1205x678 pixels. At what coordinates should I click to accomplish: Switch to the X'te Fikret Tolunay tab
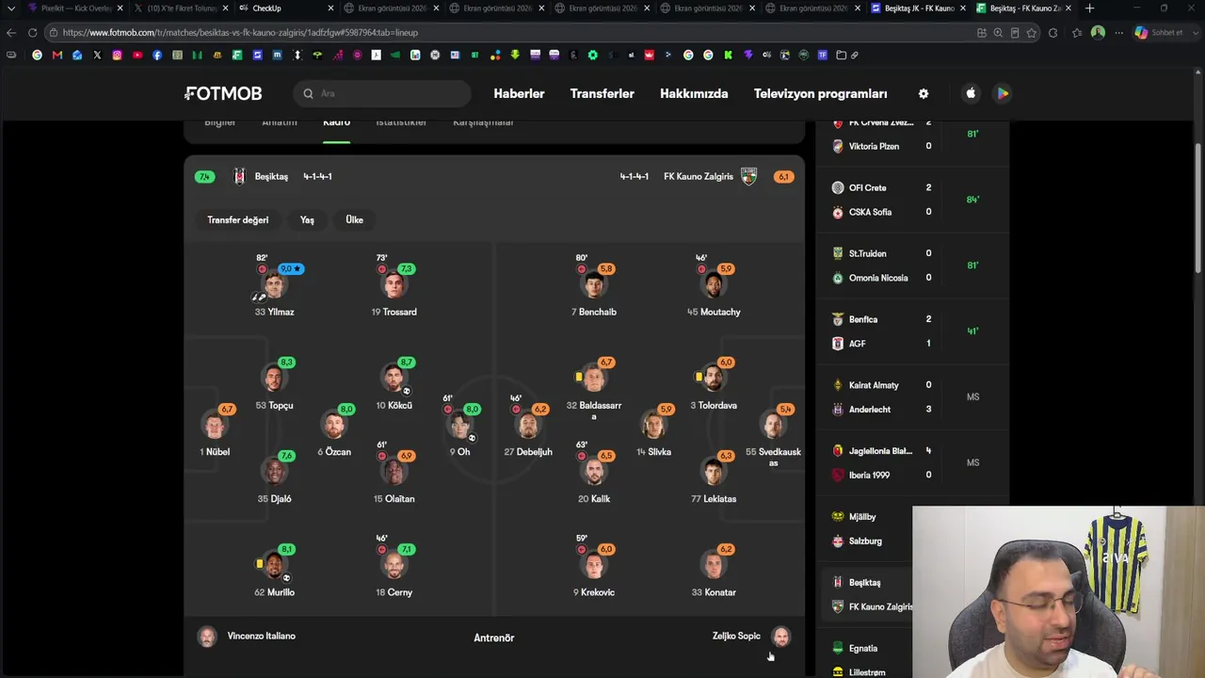click(x=182, y=8)
